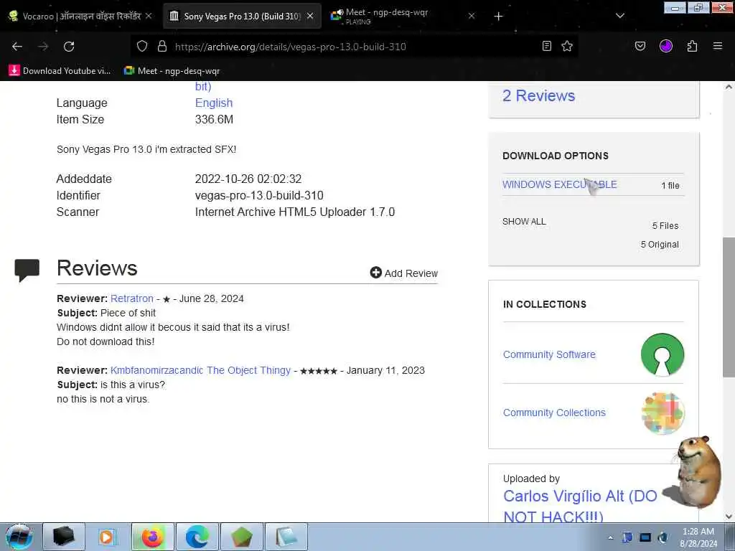The height and width of the screenshot is (551, 735).
Task: Bookmark this page with the star icon
Action: (567, 46)
